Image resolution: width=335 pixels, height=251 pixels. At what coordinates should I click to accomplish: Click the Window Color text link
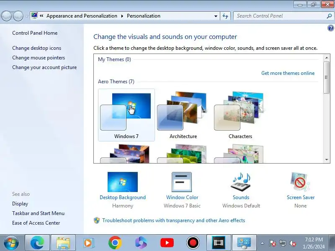pyautogui.click(x=182, y=197)
